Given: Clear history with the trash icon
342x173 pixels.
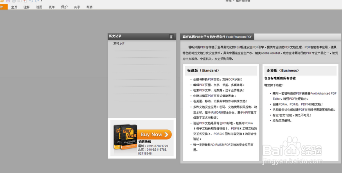Looking at the screenshot, I should 171,37.
